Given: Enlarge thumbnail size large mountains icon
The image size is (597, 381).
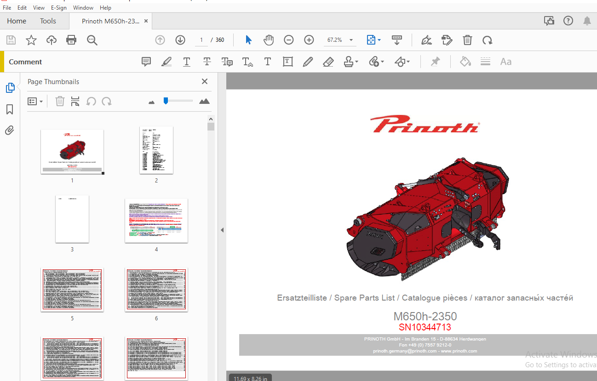Looking at the screenshot, I should coord(204,101).
